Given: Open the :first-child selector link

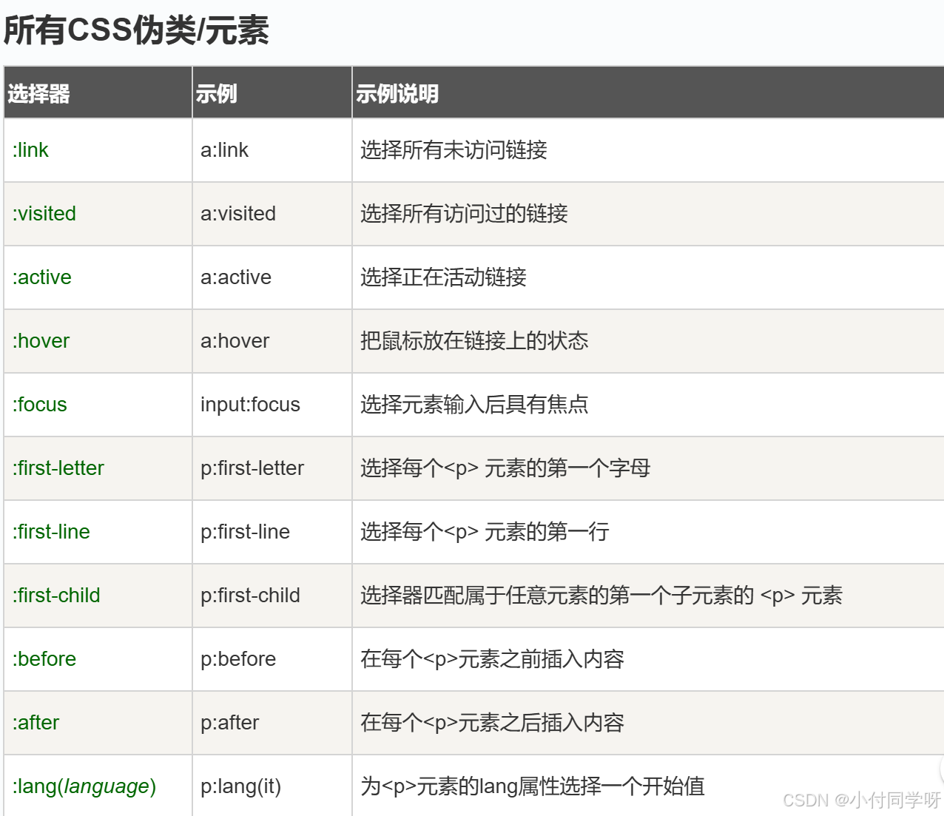Looking at the screenshot, I should click(x=56, y=596).
